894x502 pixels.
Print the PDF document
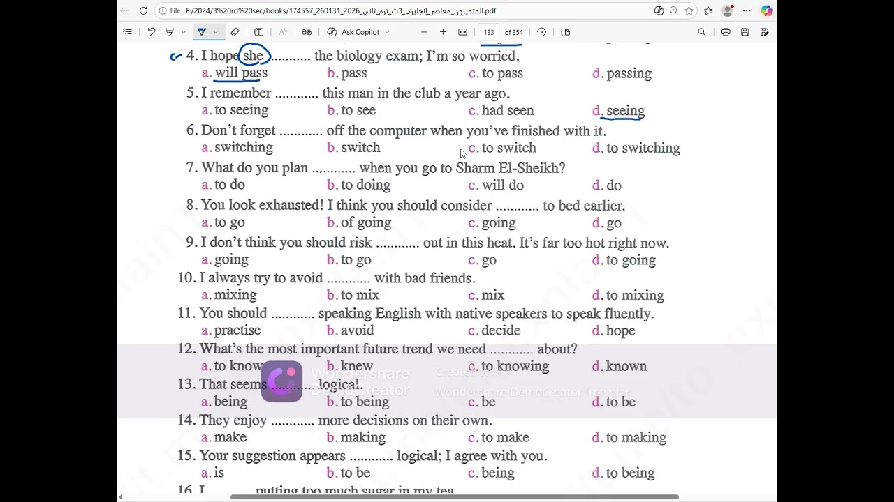tap(726, 32)
